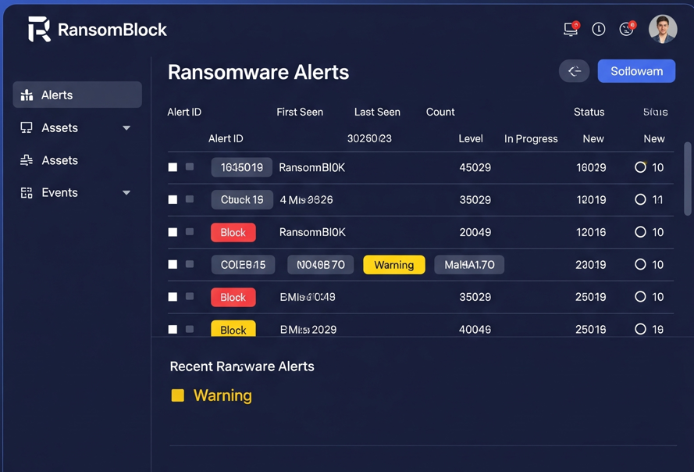This screenshot has height=472, width=694.
Task: Click the RansomBlock logo icon
Action: [x=39, y=29]
